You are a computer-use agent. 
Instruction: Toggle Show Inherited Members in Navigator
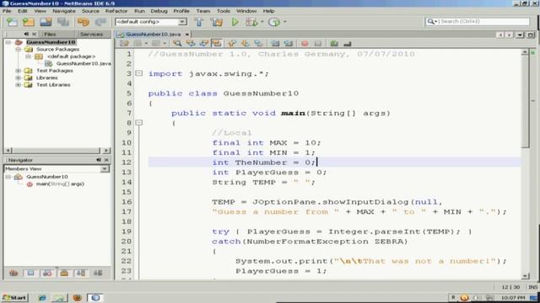click(x=13, y=273)
